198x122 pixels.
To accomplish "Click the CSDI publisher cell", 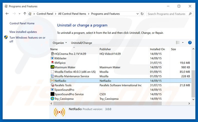I will click(103, 94).
